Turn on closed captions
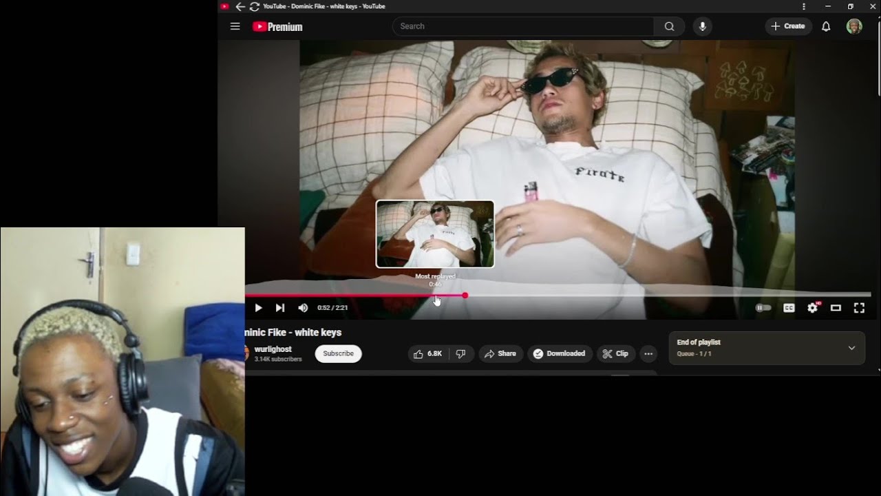This screenshot has height=496, width=881. tap(789, 308)
